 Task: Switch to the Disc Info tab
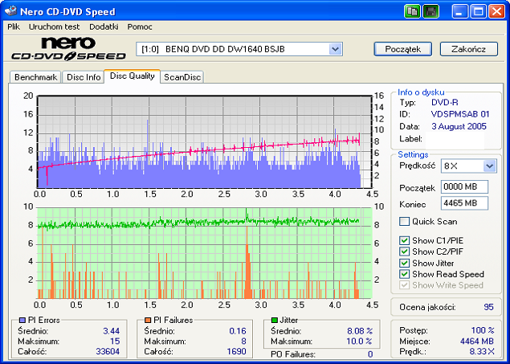click(84, 77)
